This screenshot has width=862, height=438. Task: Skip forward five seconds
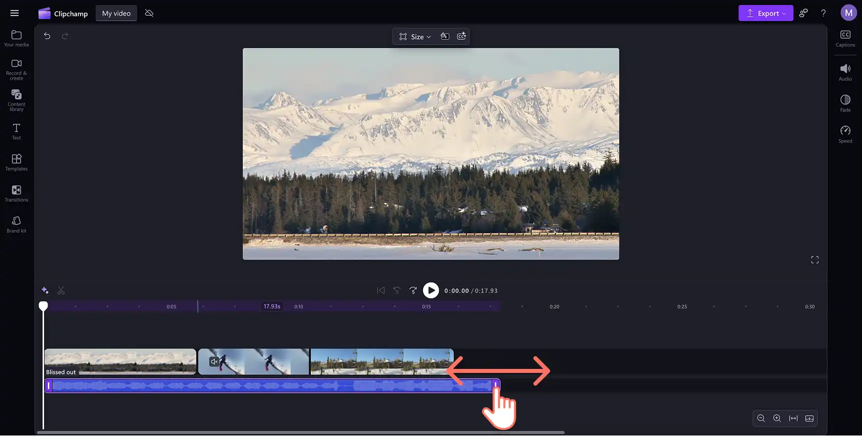click(413, 290)
